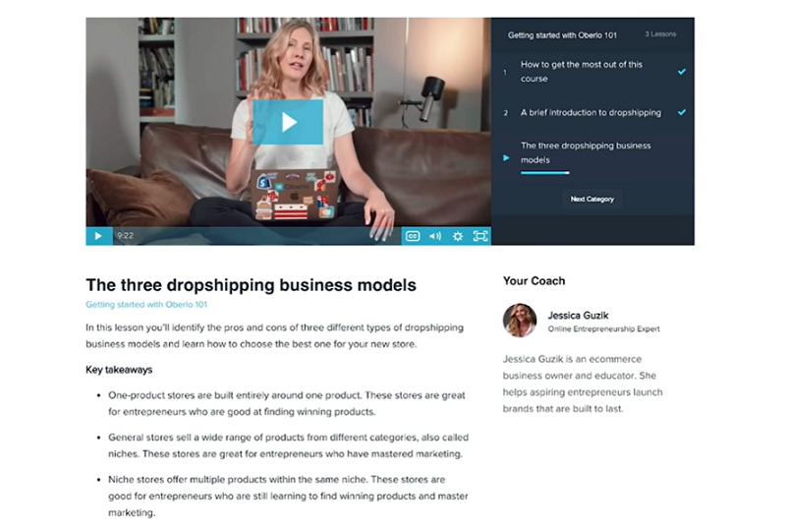Open lesson 'A brief introduction to dropshipping'

point(590,112)
